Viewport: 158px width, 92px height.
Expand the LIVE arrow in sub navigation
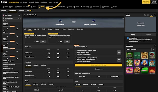pyautogui.click(x=32, y=10)
